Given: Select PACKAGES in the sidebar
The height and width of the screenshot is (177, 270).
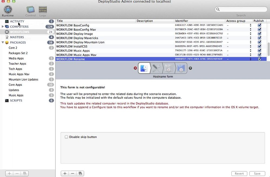Looking at the screenshot, I should point(18,43).
